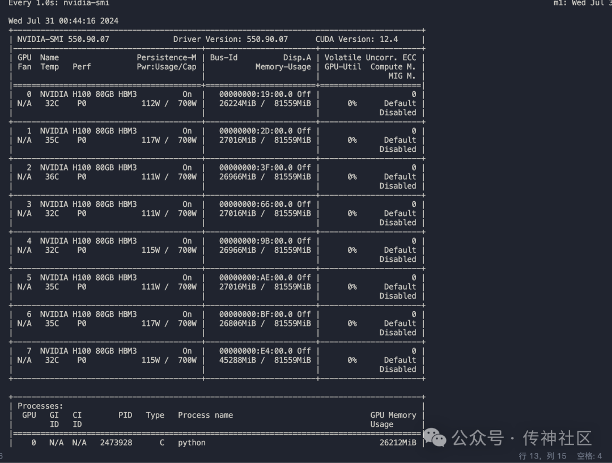612x463 pixels.
Task: Select bus ID '00000000:3F:00.0' of GPU 2
Action: click(256, 168)
